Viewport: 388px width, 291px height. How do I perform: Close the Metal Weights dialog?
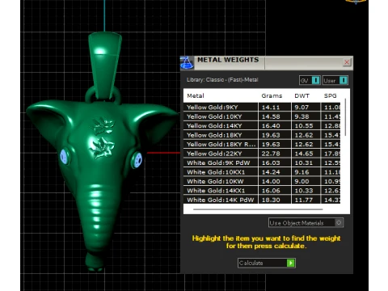pos(347,62)
